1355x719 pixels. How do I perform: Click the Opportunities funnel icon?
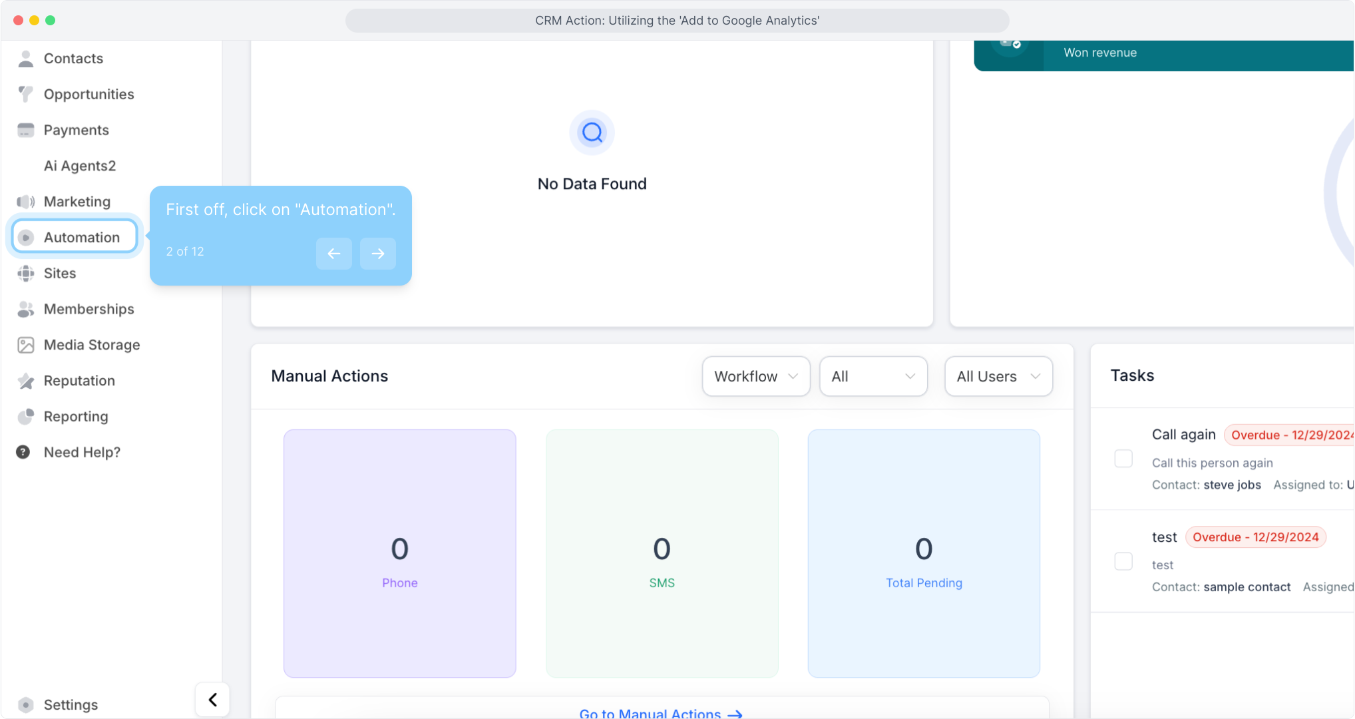tap(26, 95)
